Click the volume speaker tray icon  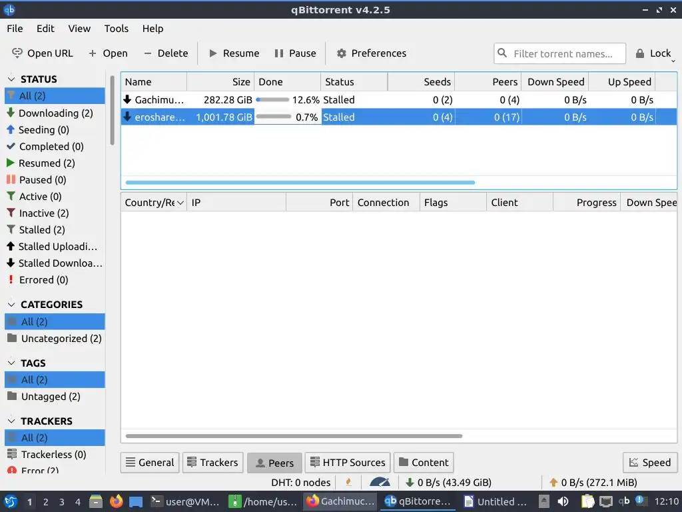563,501
